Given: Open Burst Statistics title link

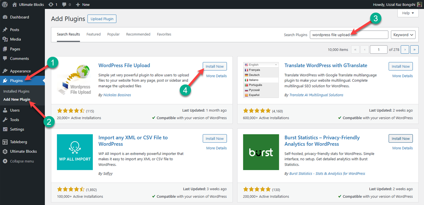Looking at the screenshot, I should [x=322, y=141].
